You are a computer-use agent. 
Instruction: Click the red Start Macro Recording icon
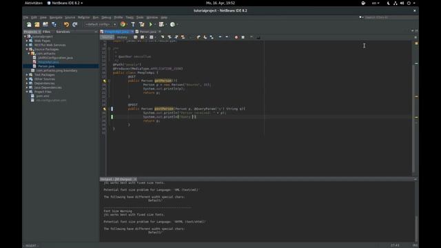236,37
